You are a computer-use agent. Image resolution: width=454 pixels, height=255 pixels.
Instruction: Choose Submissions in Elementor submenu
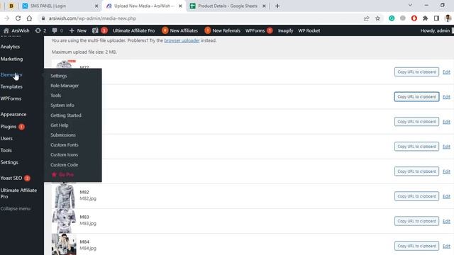(63, 135)
